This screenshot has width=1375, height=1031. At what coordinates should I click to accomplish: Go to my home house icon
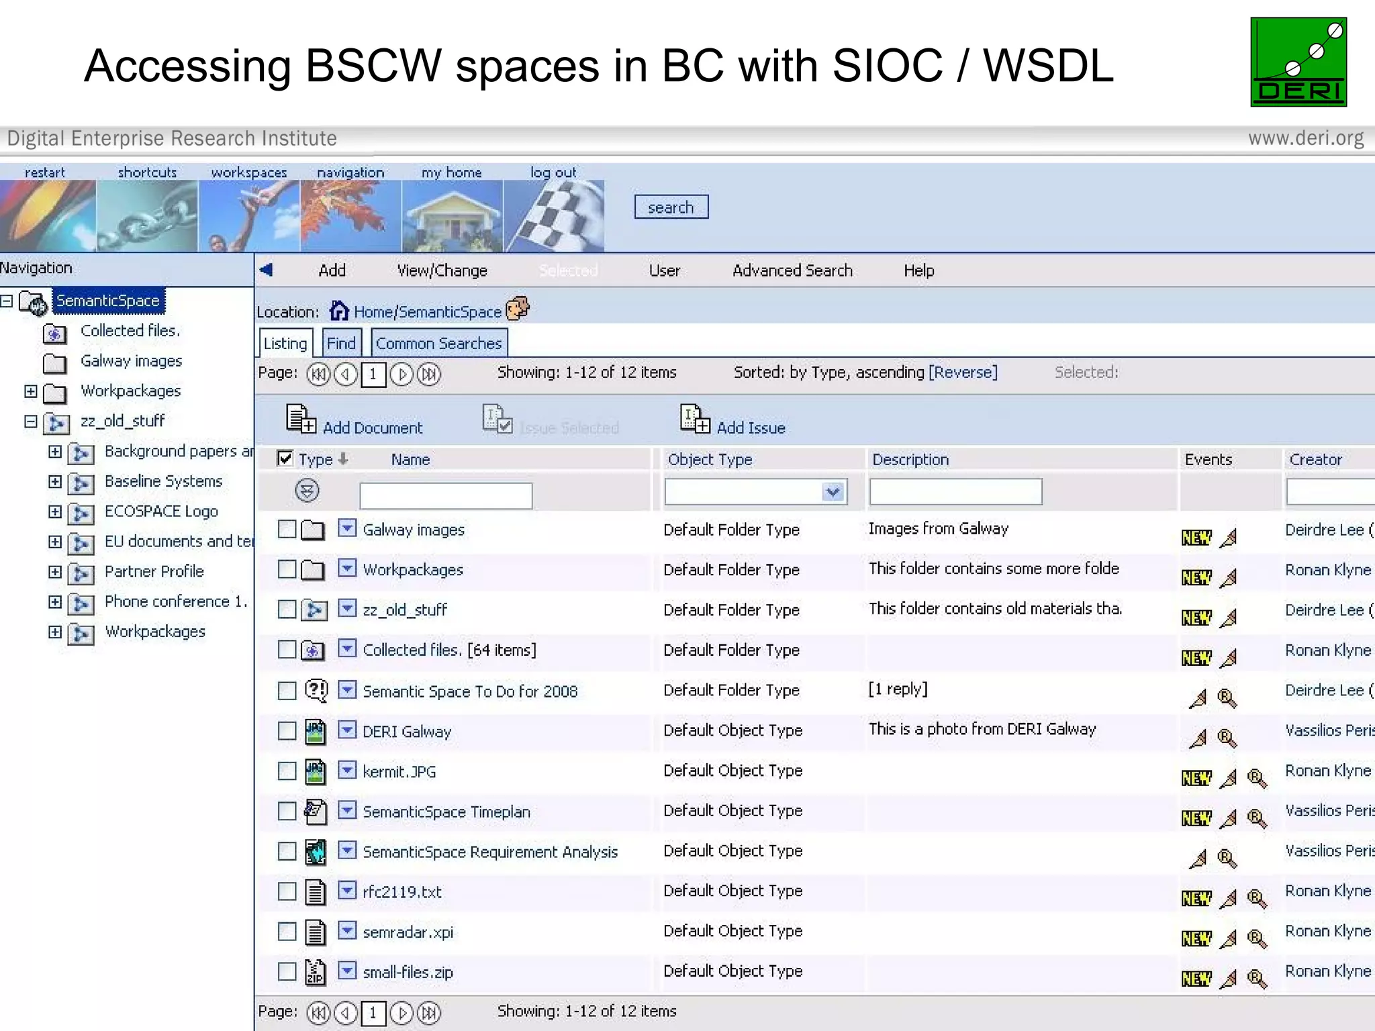[x=452, y=215]
